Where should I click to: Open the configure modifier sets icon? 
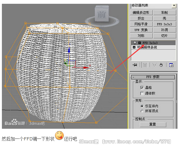[x=171, y=65]
